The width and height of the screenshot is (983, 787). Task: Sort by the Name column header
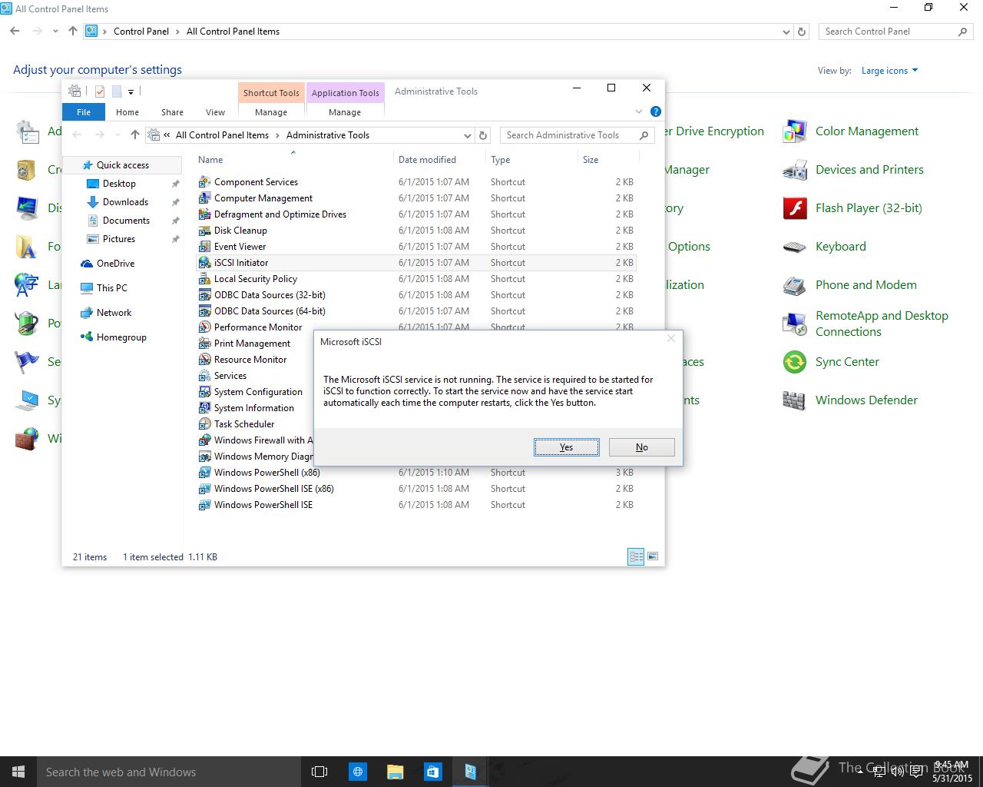(210, 160)
